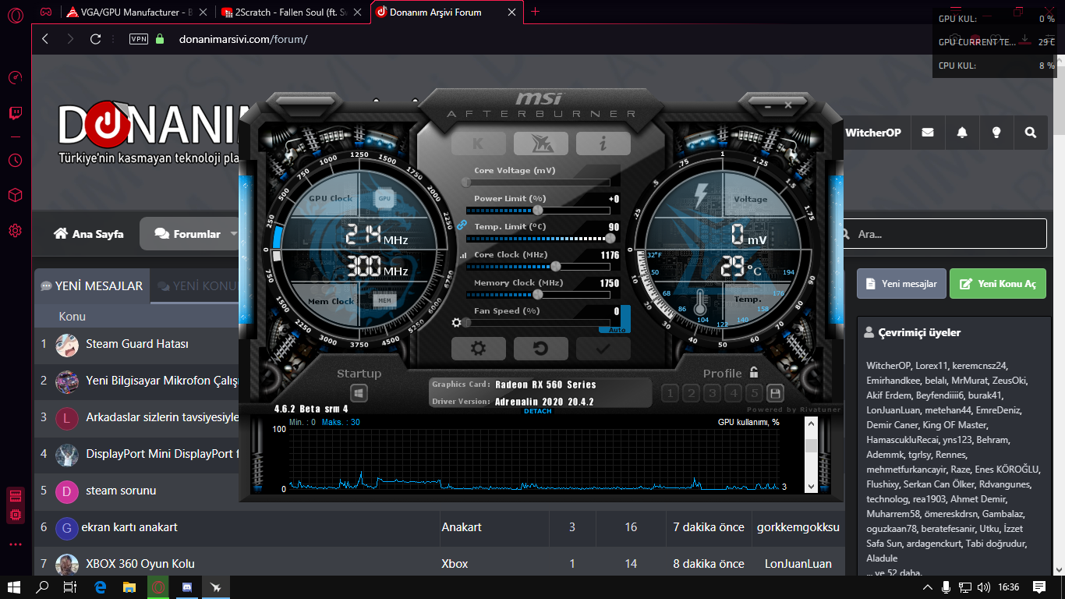
Task: Open forum notifications with the bell icon
Action: pos(962,133)
